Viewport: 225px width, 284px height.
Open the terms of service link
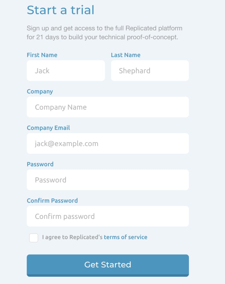click(x=126, y=237)
